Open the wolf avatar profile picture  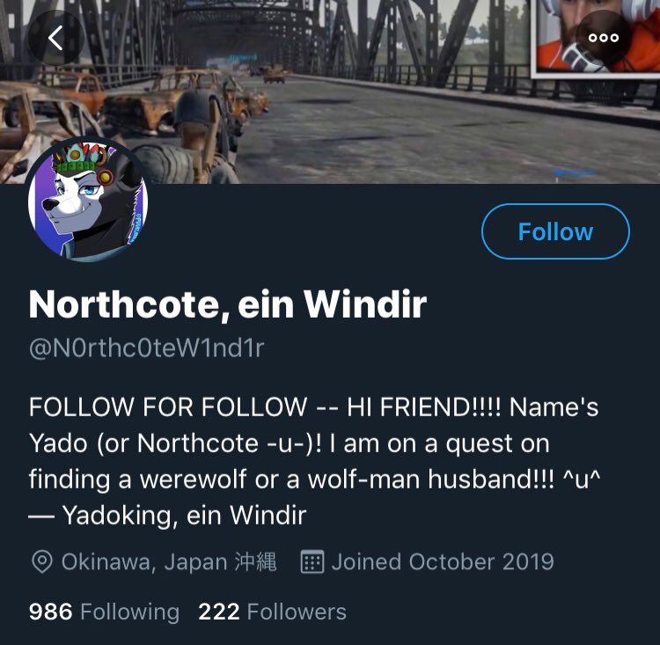pyautogui.click(x=87, y=200)
